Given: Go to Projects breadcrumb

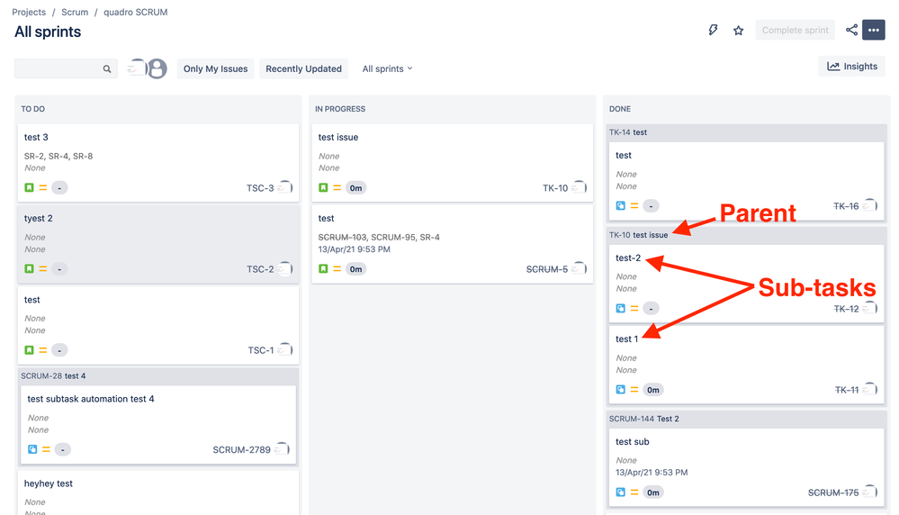Looking at the screenshot, I should point(29,12).
